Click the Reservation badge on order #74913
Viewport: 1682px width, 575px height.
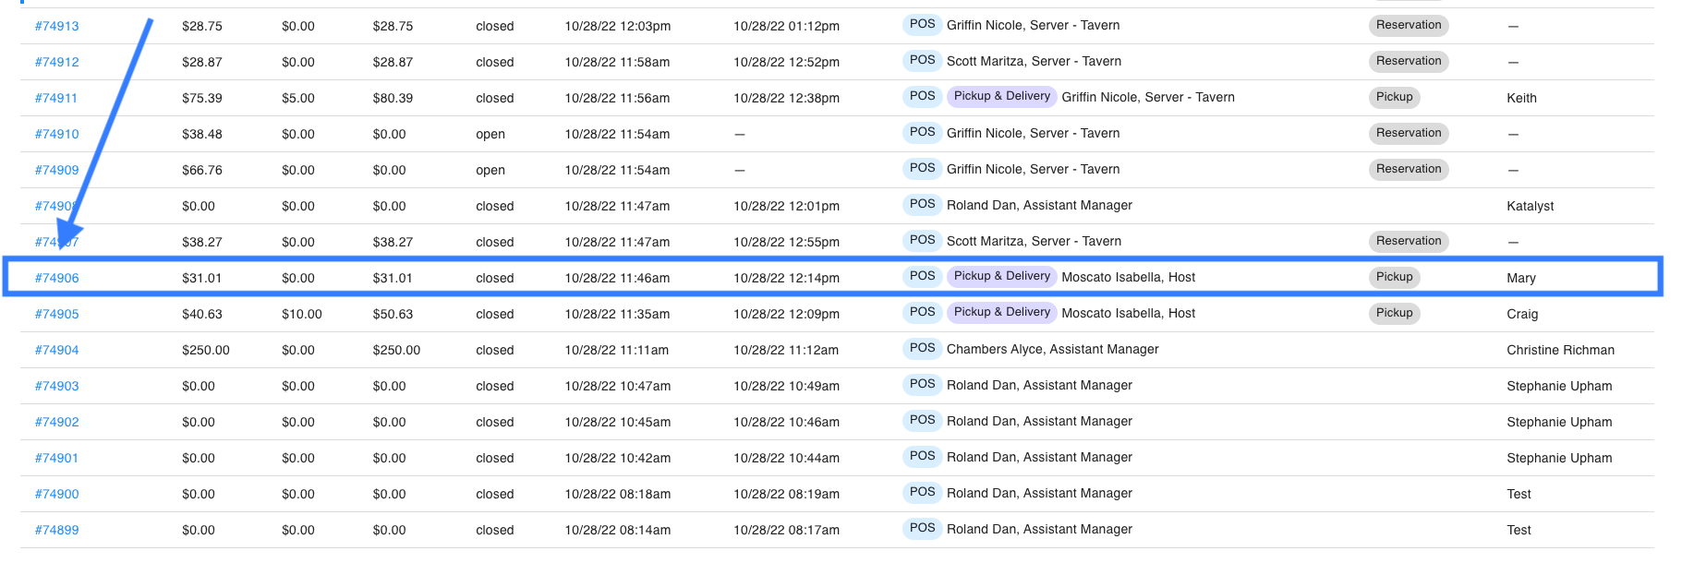pyautogui.click(x=1408, y=26)
